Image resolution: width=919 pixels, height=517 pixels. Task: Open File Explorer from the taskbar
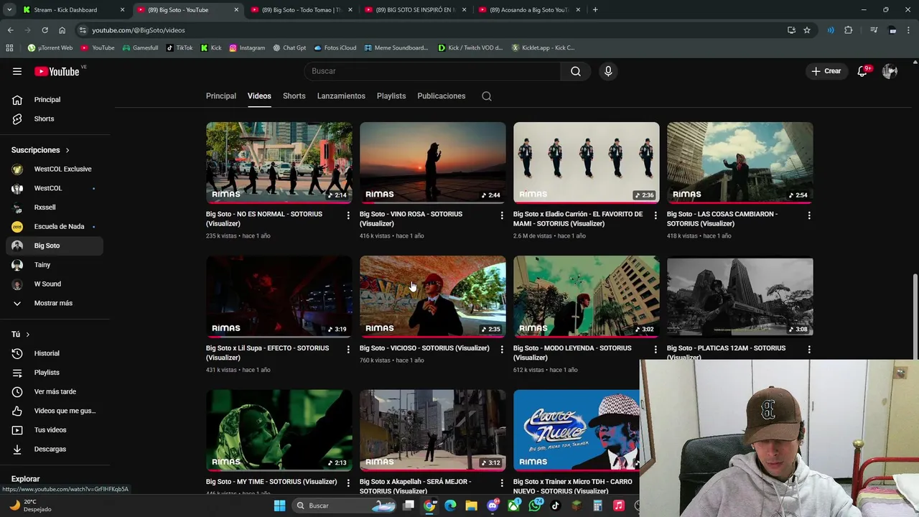tap(471, 506)
